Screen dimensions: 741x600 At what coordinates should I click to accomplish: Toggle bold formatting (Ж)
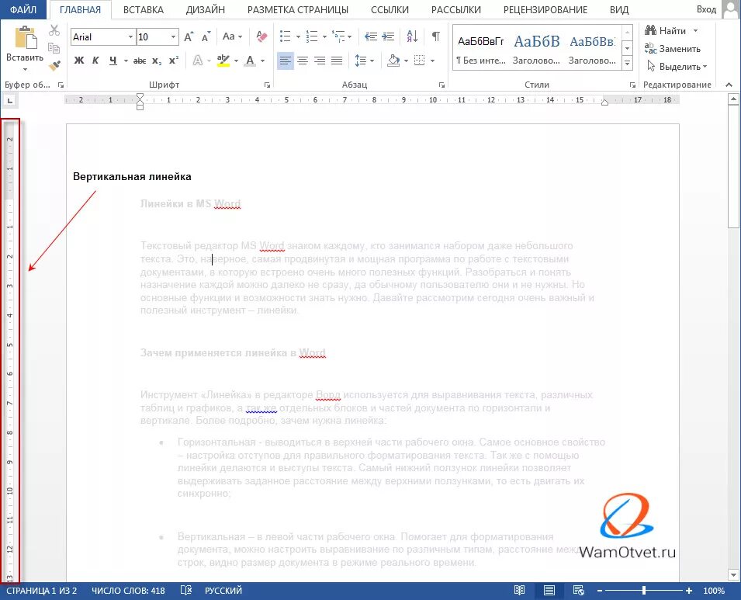(79, 61)
